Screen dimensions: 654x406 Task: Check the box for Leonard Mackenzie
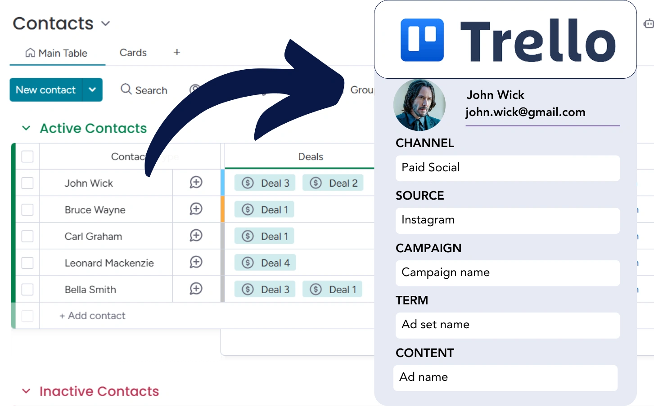pyautogui.click(x=27, y=263)
